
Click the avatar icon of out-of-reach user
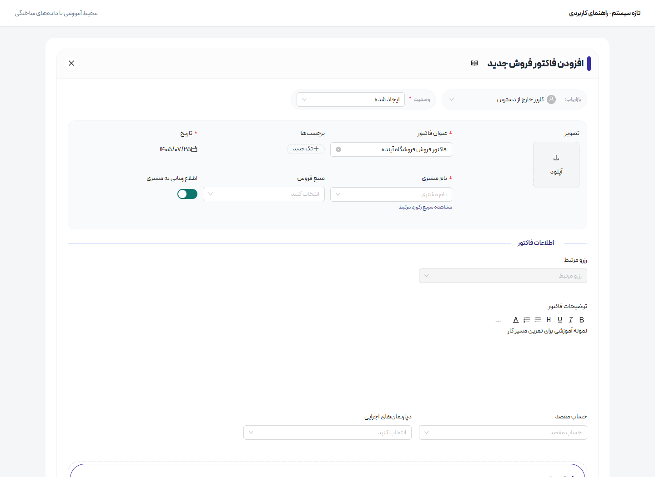coord(551,99)
